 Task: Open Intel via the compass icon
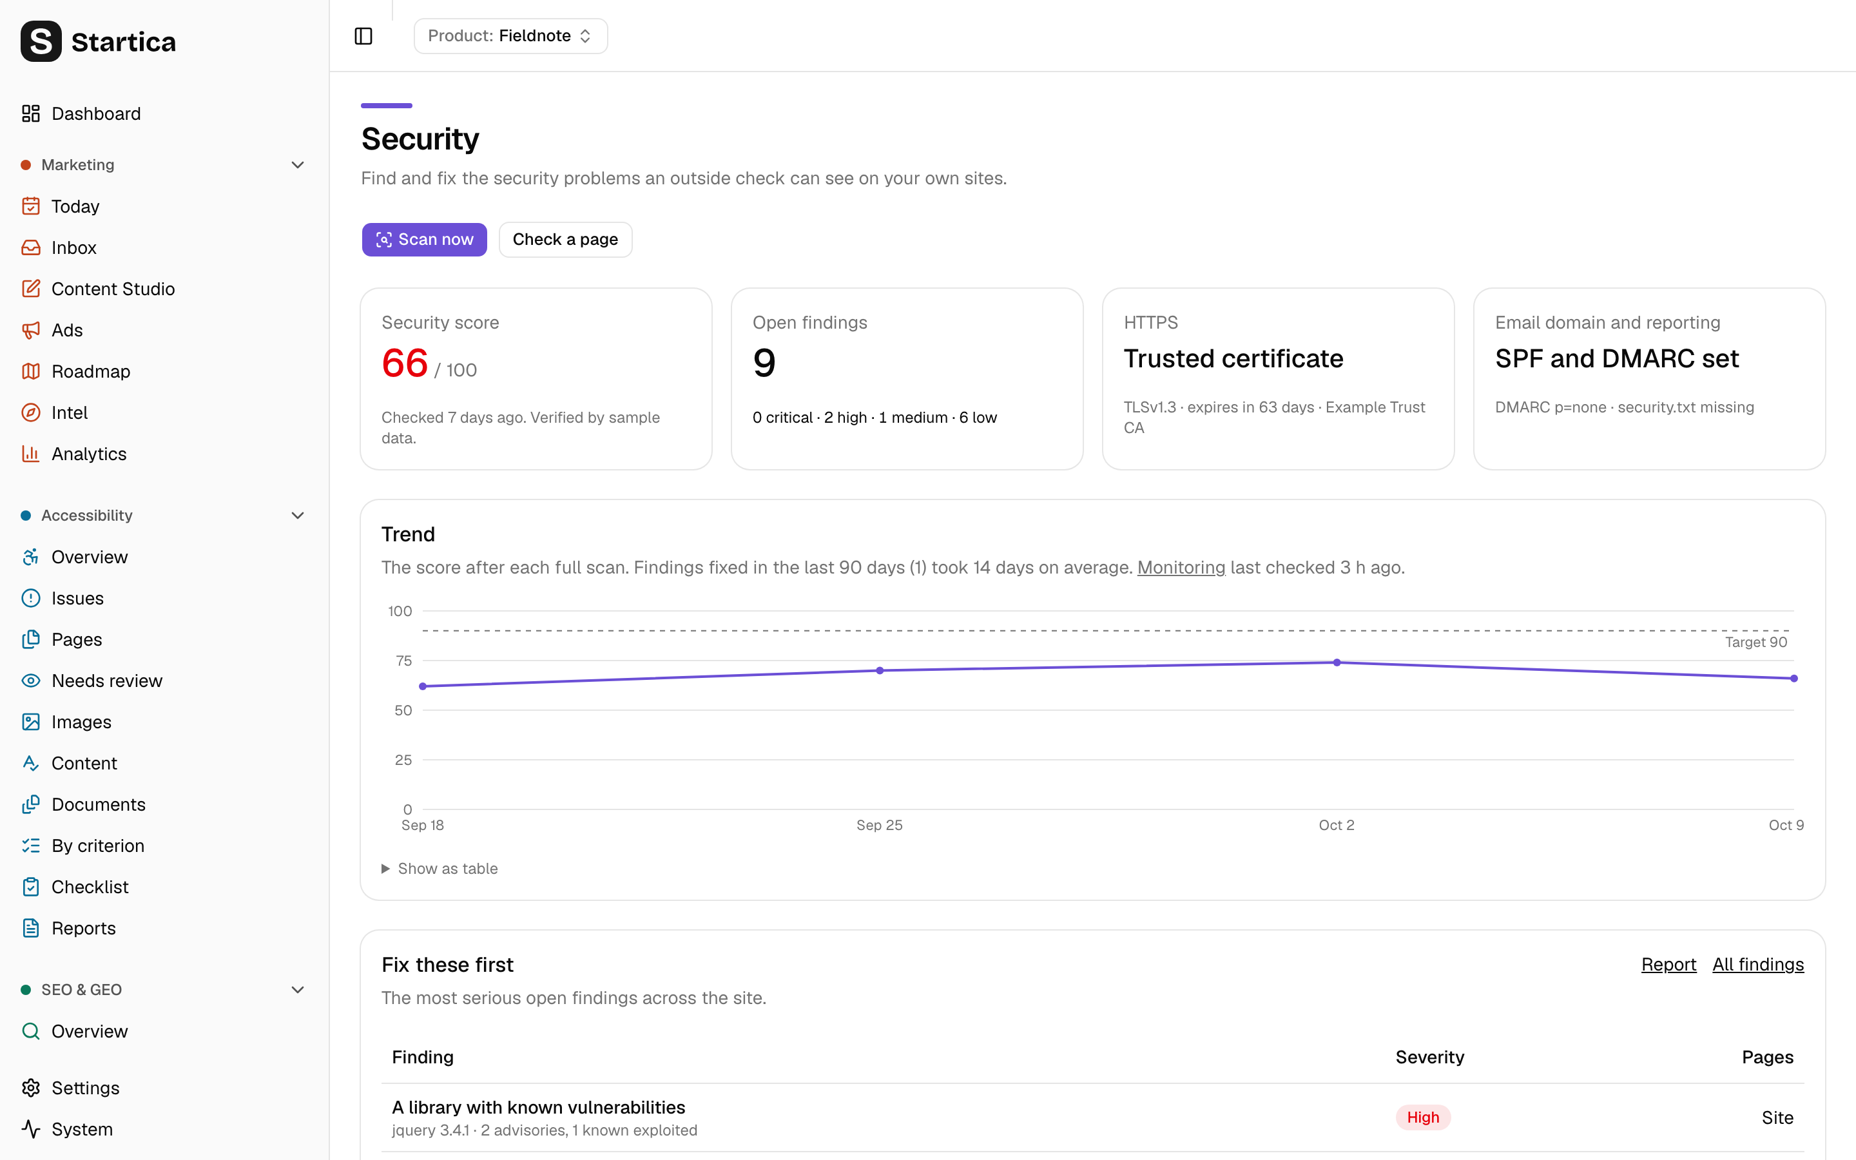31,412
